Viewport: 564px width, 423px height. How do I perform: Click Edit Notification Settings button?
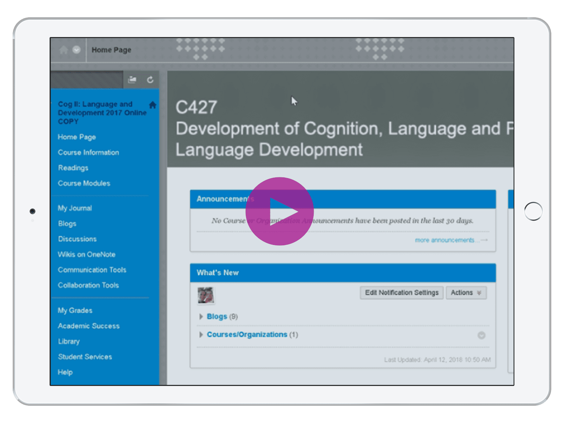[401, 293]
